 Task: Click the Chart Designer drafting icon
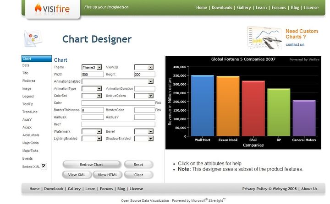coord(33,38)
